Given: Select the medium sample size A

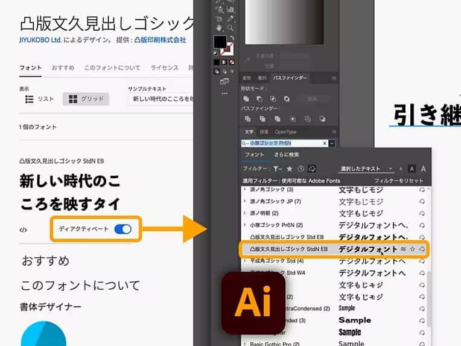Looking at the screenshot, I should click(412, 169).
